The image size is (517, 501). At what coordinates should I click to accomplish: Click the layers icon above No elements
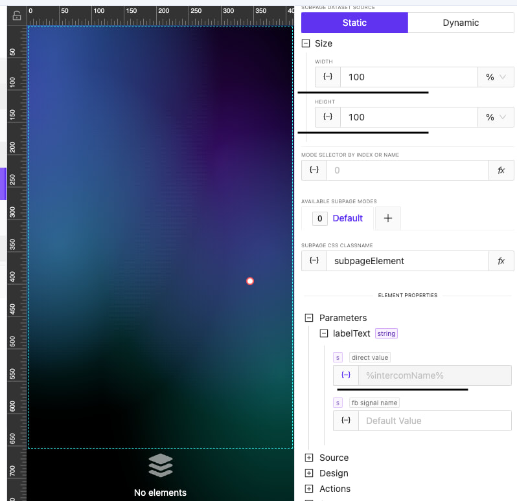161,465
